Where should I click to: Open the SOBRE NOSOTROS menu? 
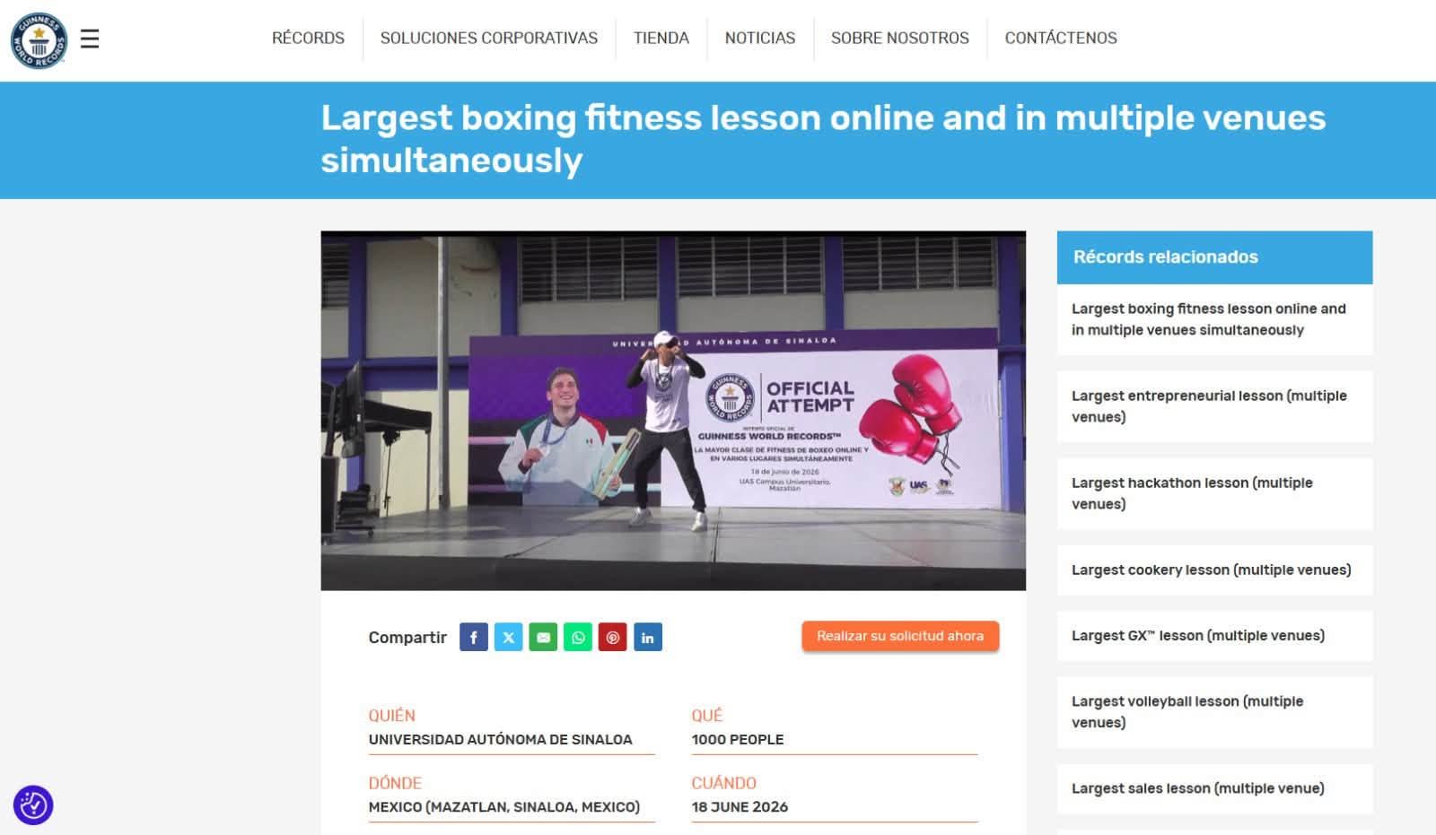[x=900, y=38]
